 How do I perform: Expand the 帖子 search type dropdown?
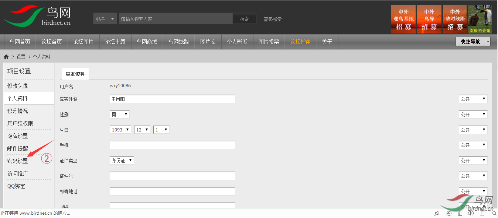pos(105,19)
